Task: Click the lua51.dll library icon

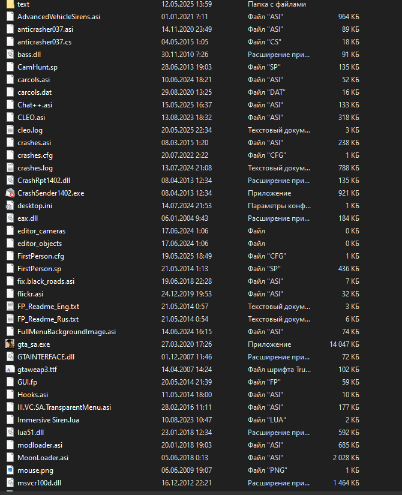Action: pos(10,433)
